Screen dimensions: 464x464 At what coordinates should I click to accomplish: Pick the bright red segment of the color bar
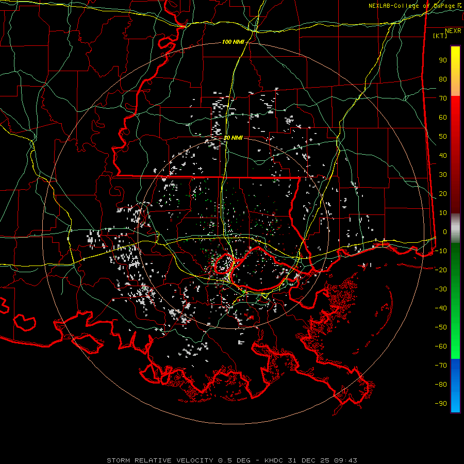click(455, 108)
